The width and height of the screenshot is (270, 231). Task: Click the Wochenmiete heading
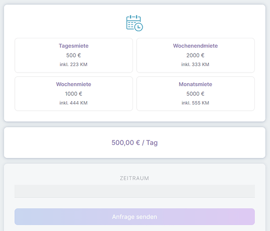coord(74,84)
